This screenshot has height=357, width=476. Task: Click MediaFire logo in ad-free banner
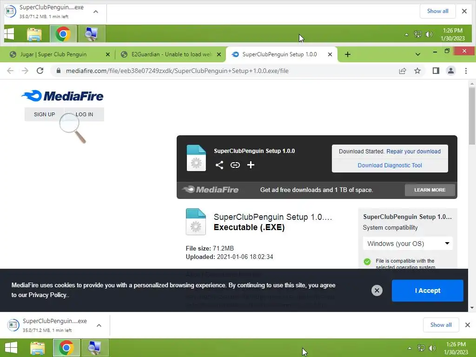(x=211, y=190)
